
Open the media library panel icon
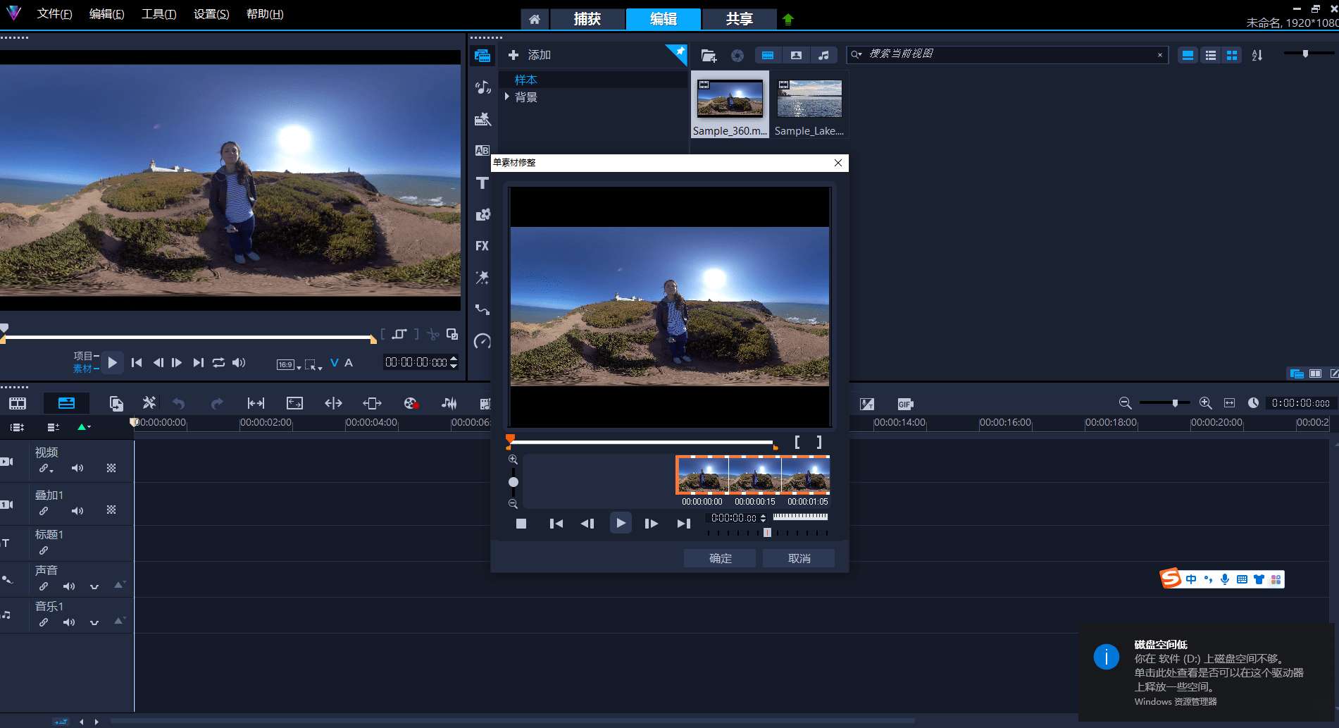tap(482, 56)
